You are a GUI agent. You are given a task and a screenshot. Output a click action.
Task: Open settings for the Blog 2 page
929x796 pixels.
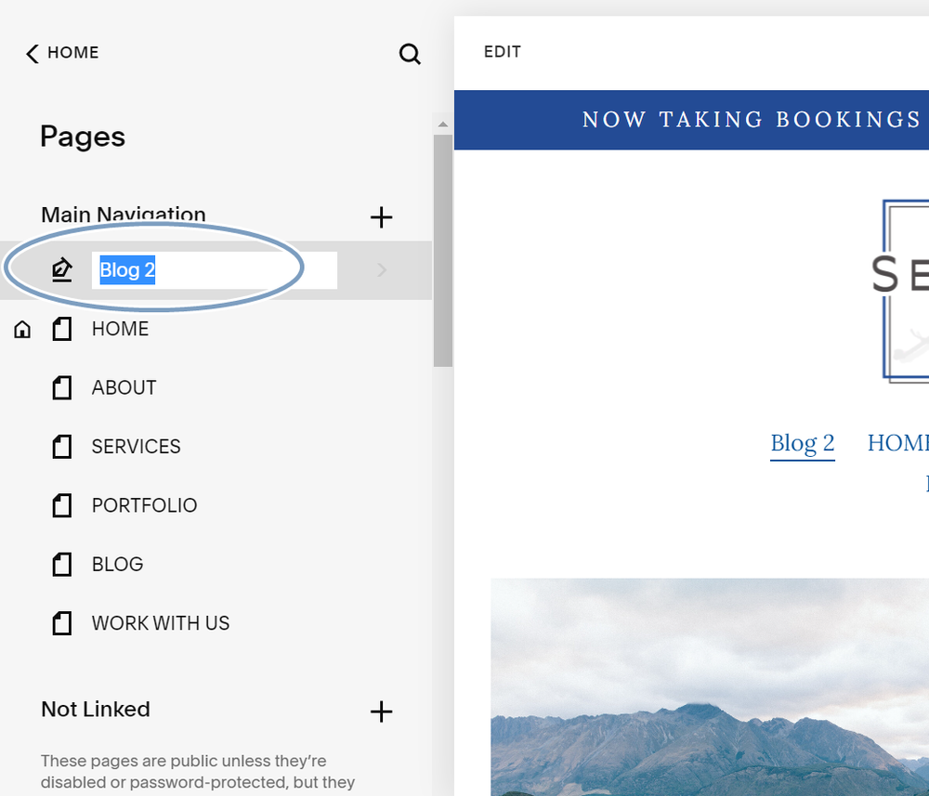point(380,269)
